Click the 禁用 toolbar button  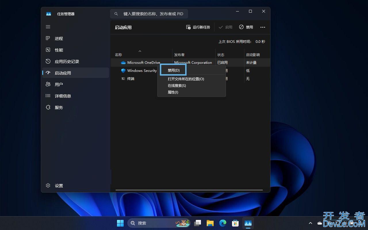pyautogui.click(x=246, y=27)
